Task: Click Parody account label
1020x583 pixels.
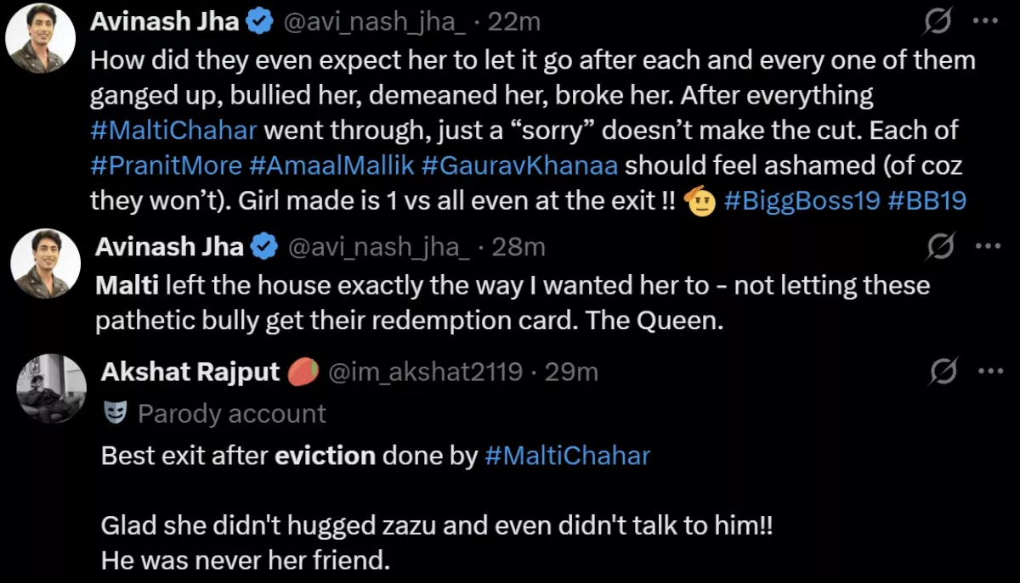Action: [231, 413]
